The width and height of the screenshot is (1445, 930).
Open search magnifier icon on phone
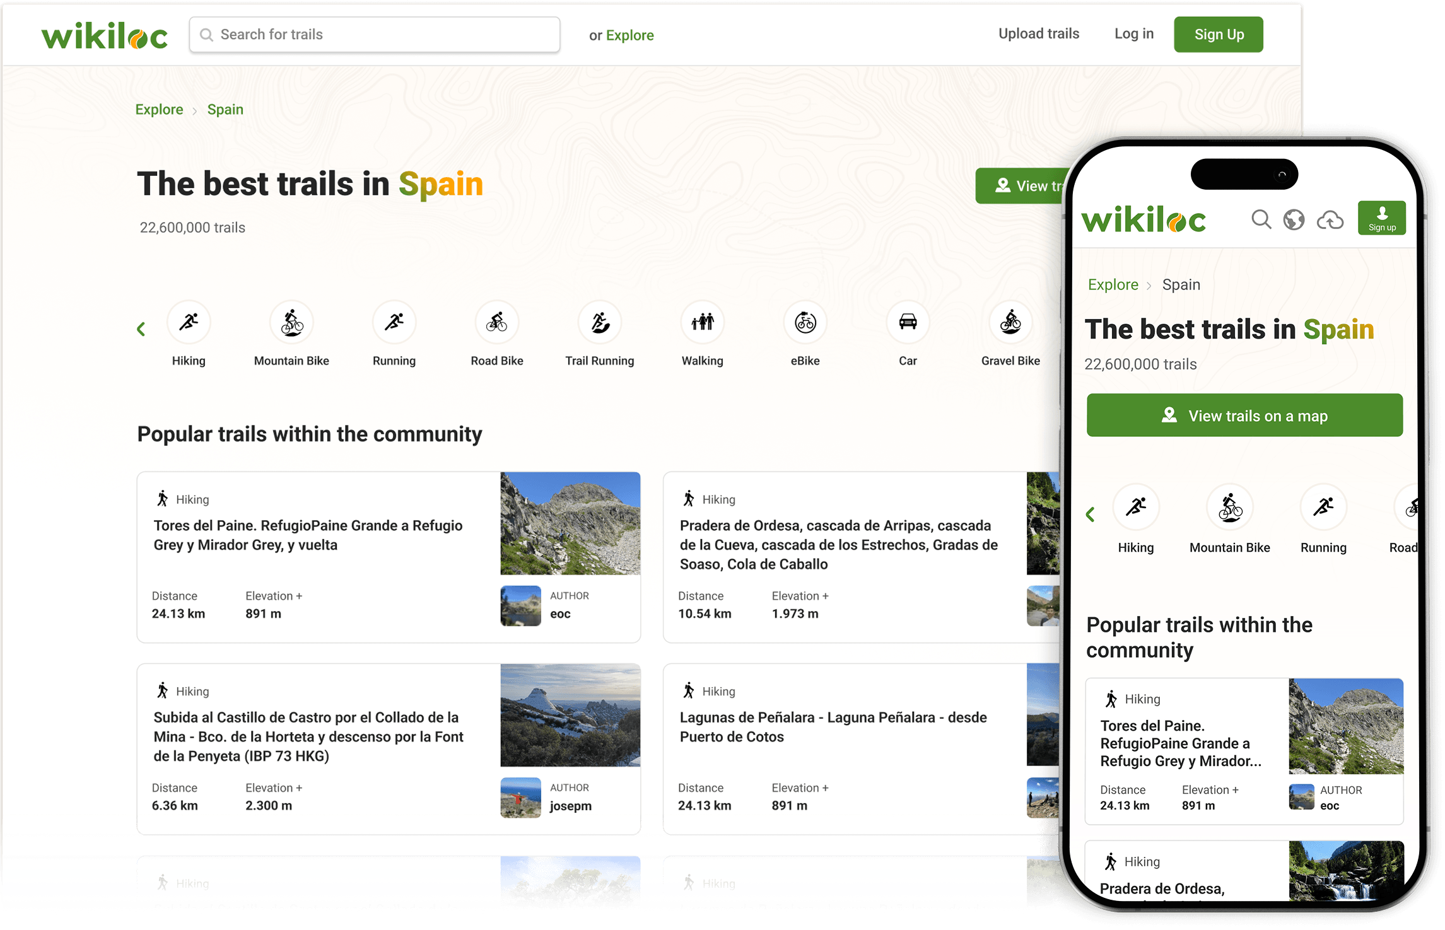pos(1261,219)
